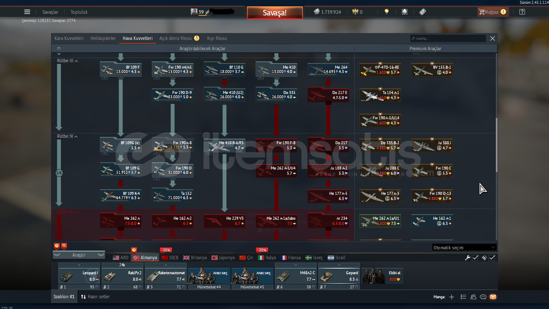Open the Savaşlar menu

pyautogui.click(x=50, y=12)
